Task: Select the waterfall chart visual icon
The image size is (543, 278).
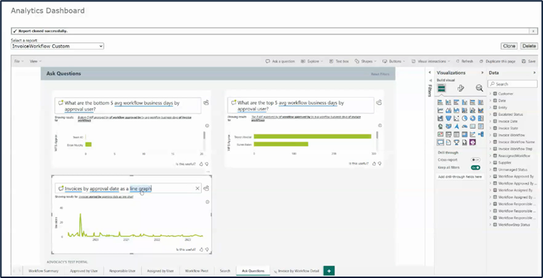Action: pos(441,118)
